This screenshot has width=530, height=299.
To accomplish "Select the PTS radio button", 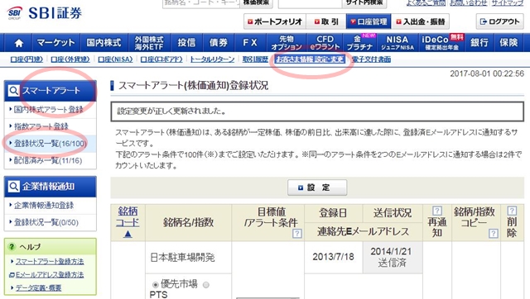I will [x=206, y=285].
